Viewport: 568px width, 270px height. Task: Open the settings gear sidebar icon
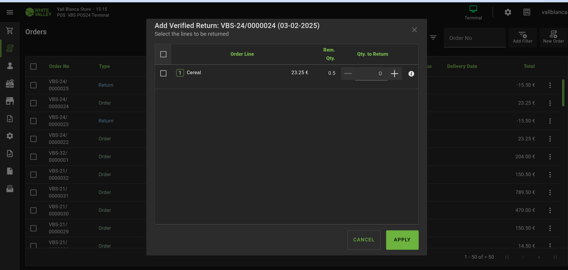pyautogui.click(x=10, y=136)
